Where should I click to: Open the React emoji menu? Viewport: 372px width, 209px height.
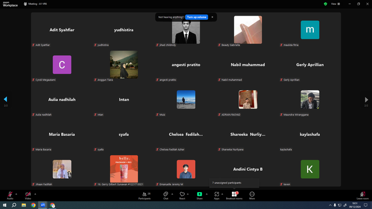(182, 196)
